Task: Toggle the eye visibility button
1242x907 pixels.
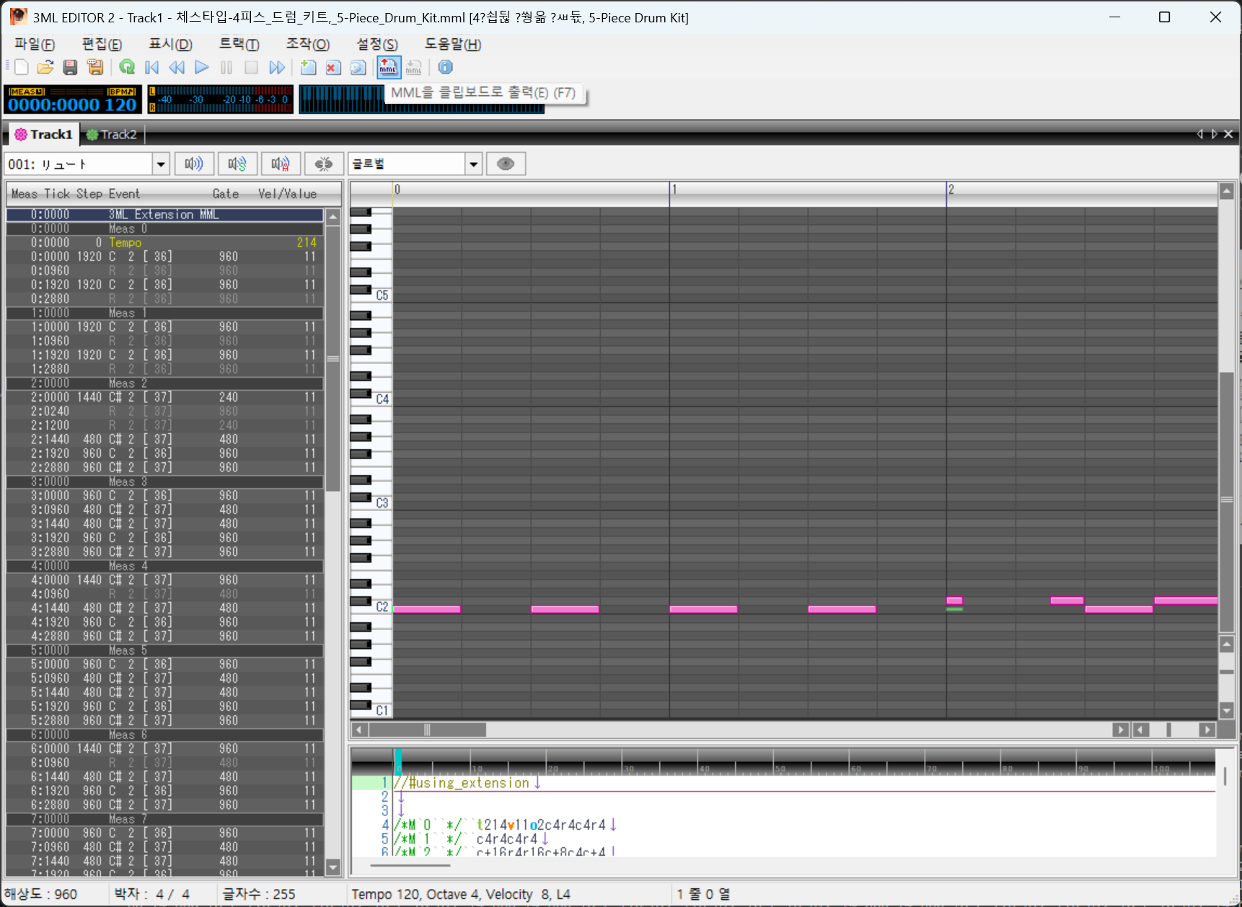Action: click(506, 164)
